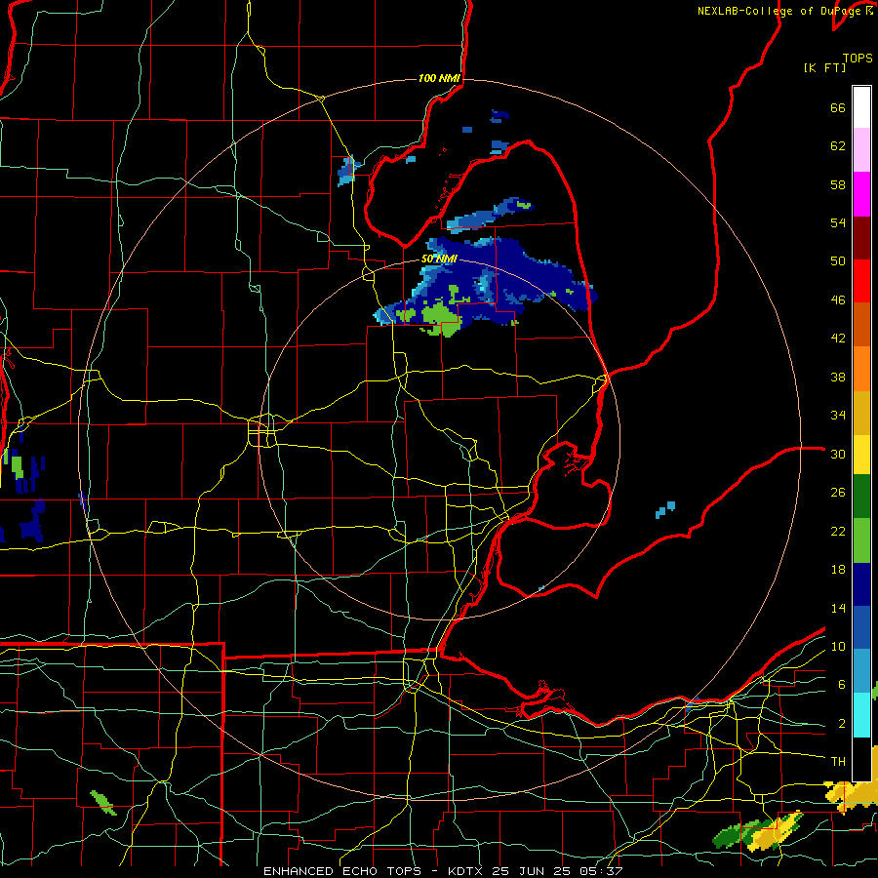Click the TH threshold label on legend

coord(838,762)
